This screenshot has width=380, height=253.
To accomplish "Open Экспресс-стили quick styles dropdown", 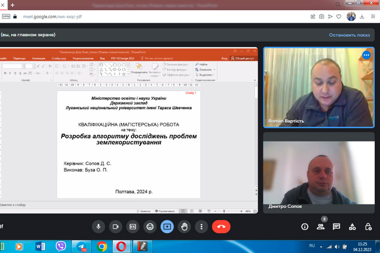I will (155, 70).
